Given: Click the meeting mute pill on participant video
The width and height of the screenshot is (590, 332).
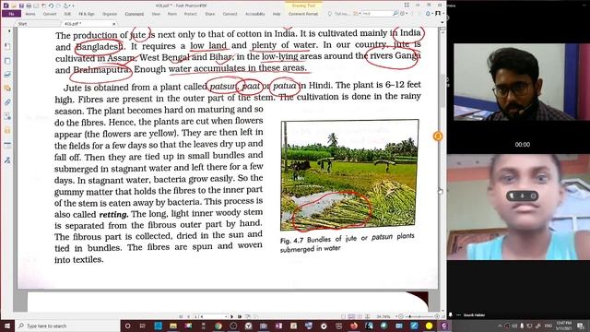Looking at the screenshot, I should pos(523,196).
